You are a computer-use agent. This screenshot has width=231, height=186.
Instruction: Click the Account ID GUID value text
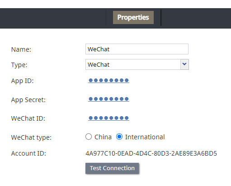click(x=151, y=153)
